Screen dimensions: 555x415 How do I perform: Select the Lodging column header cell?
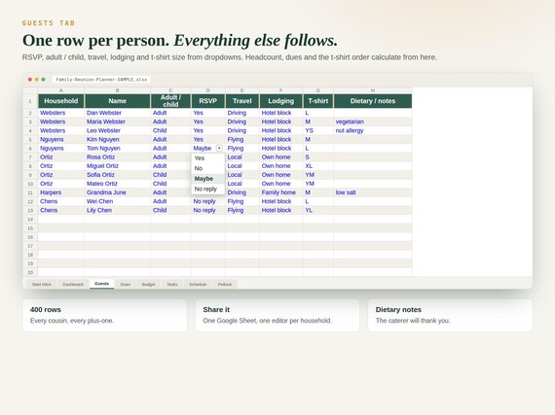click(x=281, y=101)
